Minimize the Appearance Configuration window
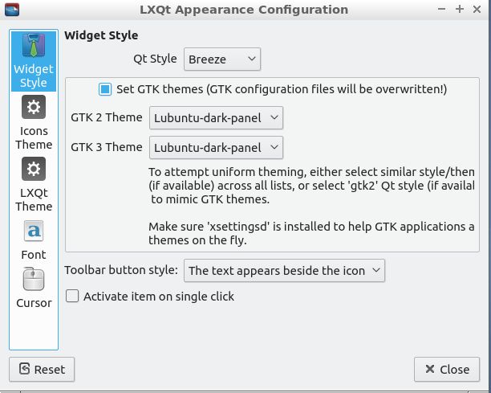Viewport: 491px width, 393px height. pos(441,9)
